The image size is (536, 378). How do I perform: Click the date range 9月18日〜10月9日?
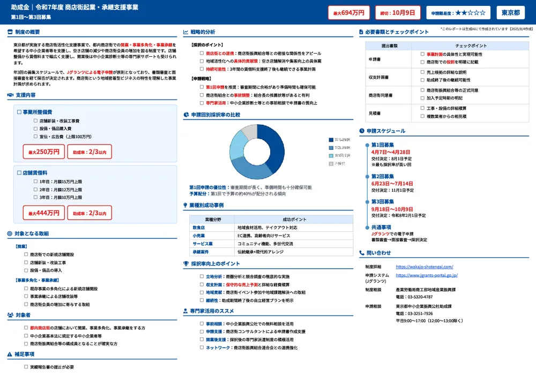click(x=392, y=209)
